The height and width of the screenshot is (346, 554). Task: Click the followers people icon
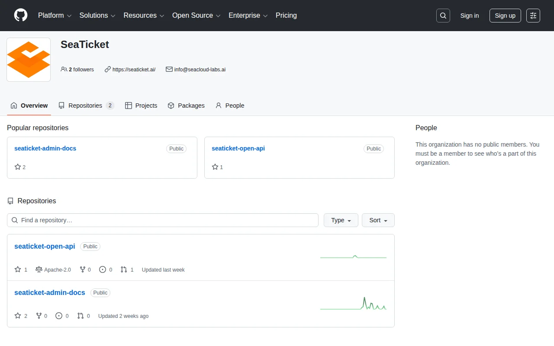pyautogui.click(x=64, y=69)
